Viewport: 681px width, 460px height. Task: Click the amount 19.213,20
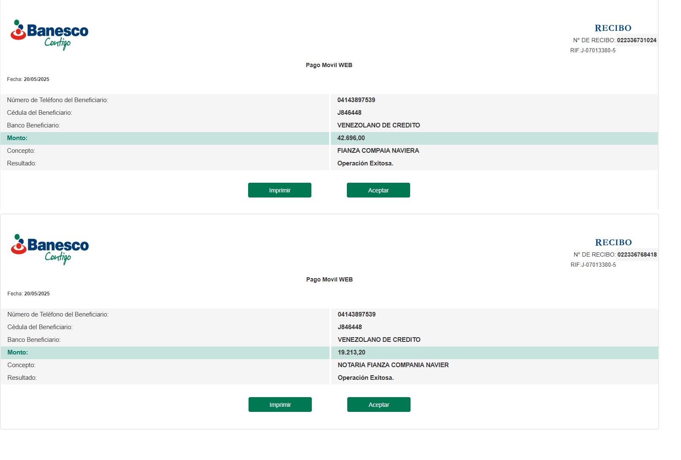(x=351, y=353)
